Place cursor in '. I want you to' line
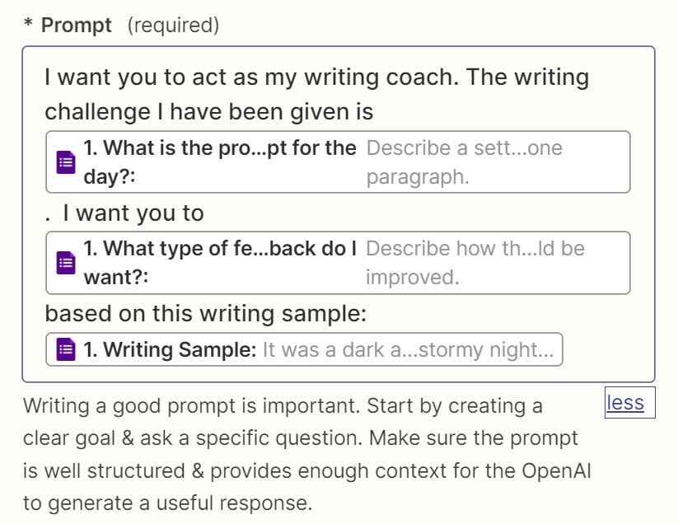The image size is (678, 524). click(x=124, y=213)
